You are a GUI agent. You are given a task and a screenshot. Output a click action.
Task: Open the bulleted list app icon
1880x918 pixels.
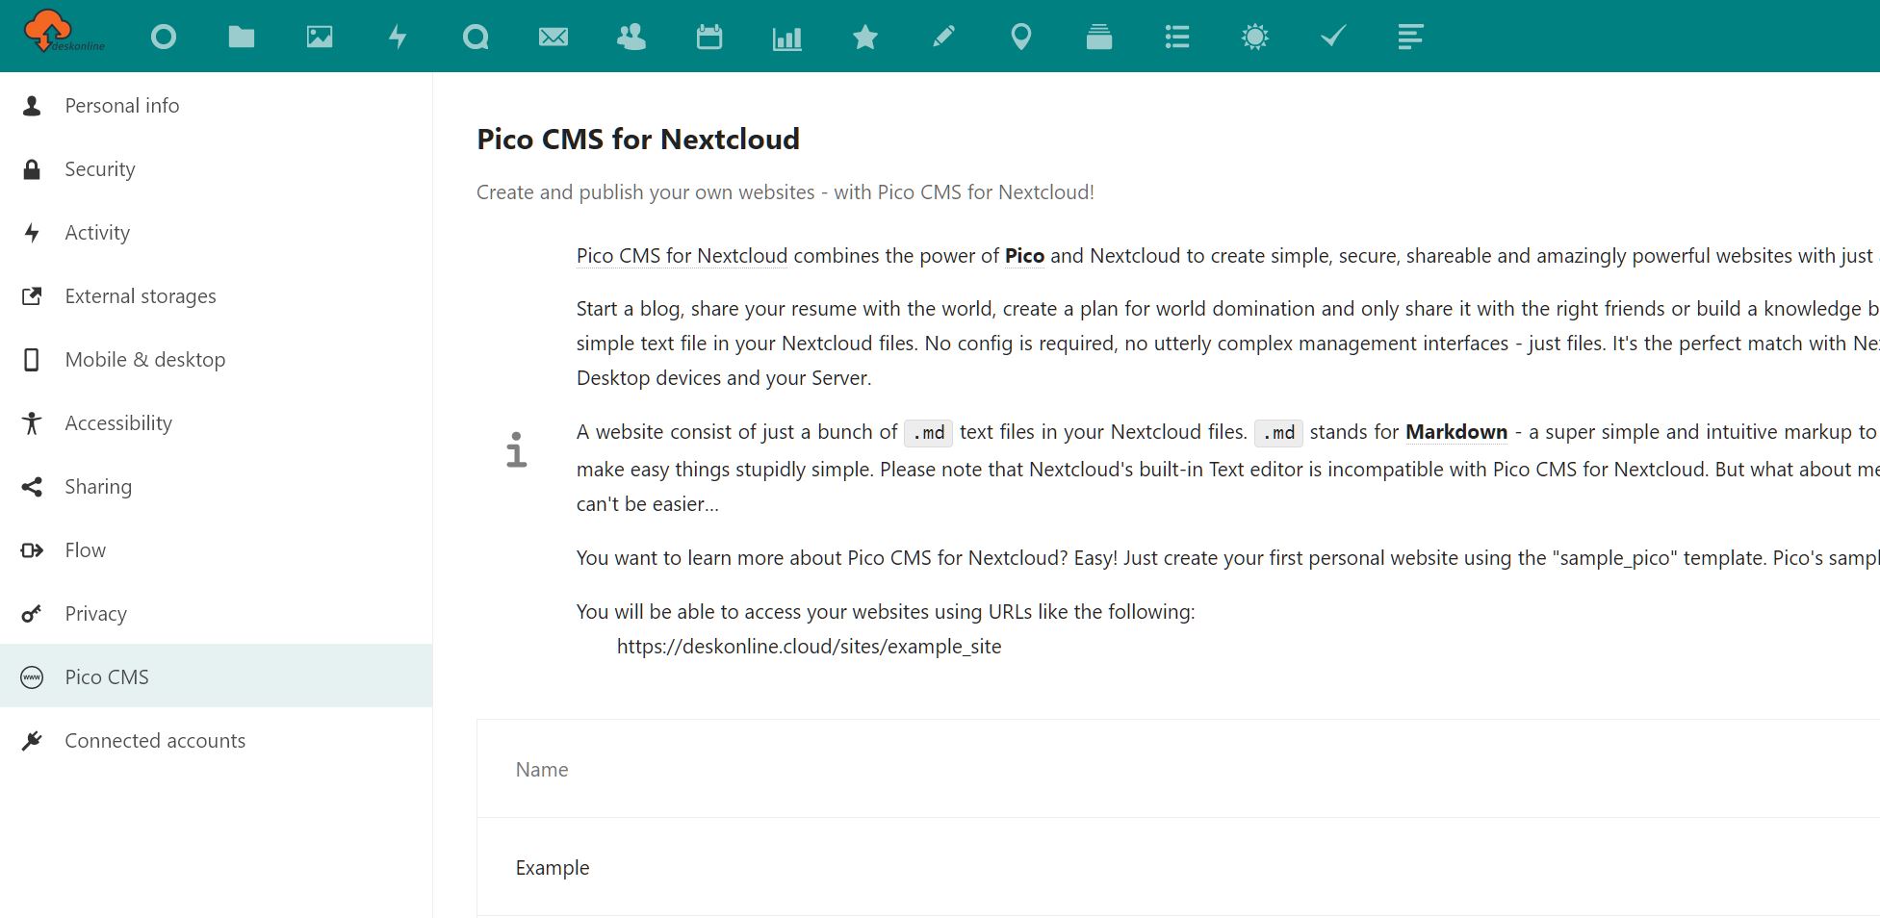(1177, 38)
